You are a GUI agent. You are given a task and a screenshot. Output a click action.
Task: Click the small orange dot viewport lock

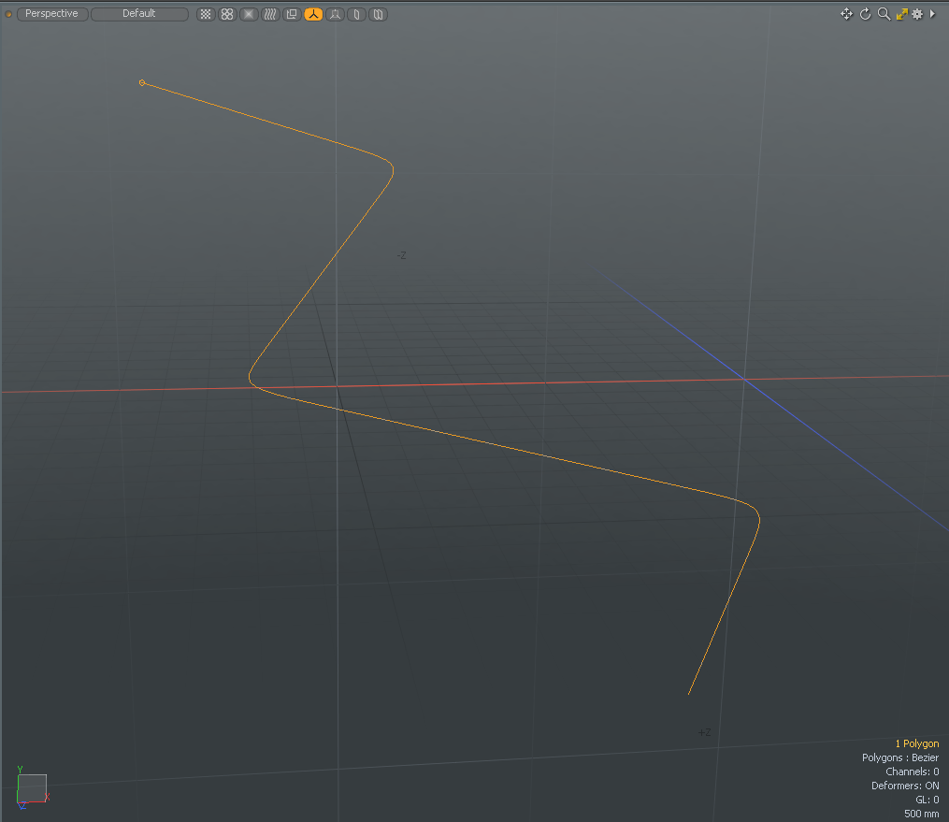click(x=8, y=14)
